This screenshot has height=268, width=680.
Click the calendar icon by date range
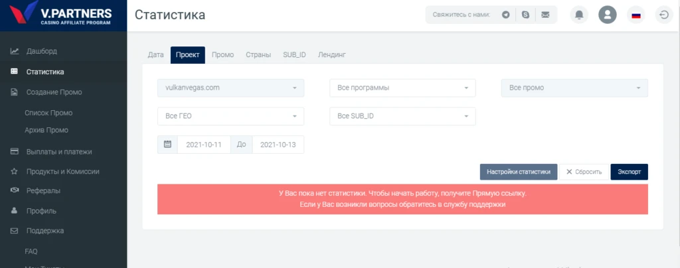coord(167,145)
